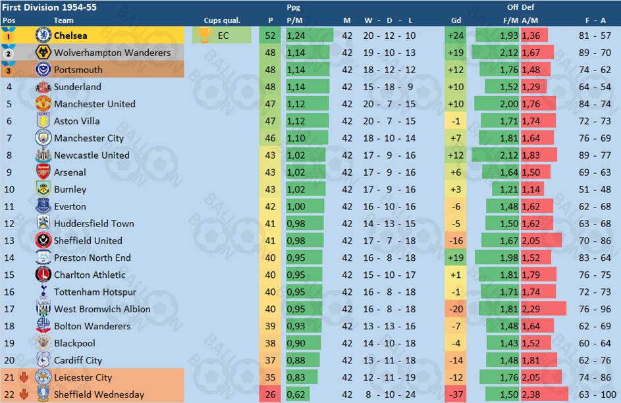Screen dimensions: 621x403
Task: Click the Chelsea club crest
Action: coord(43,36)
